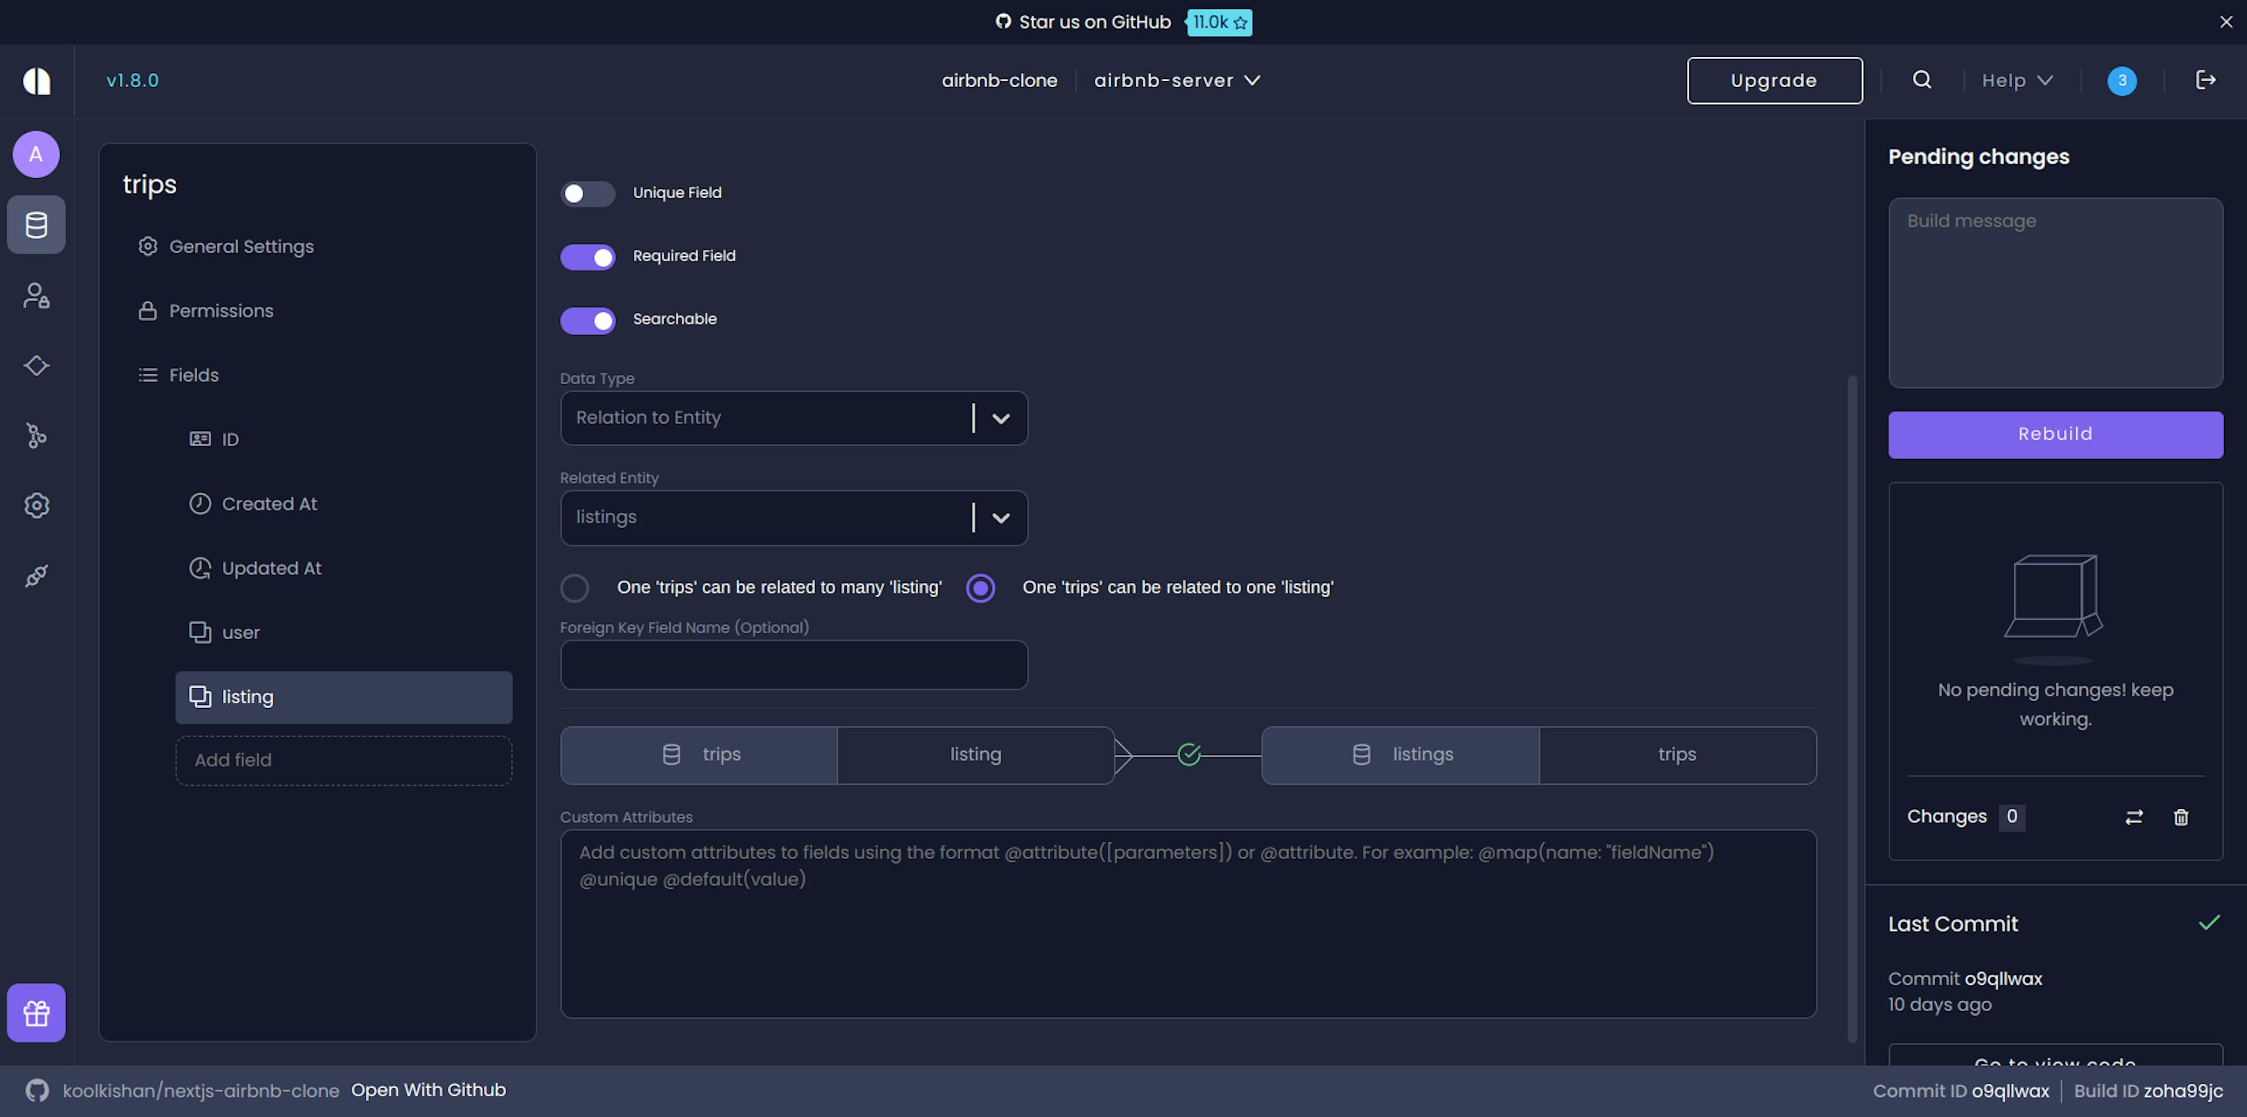The height and width of the screenshot is (1117, 2247).
Task: Enable the Unique Field toggle
Action: point(587,194)
